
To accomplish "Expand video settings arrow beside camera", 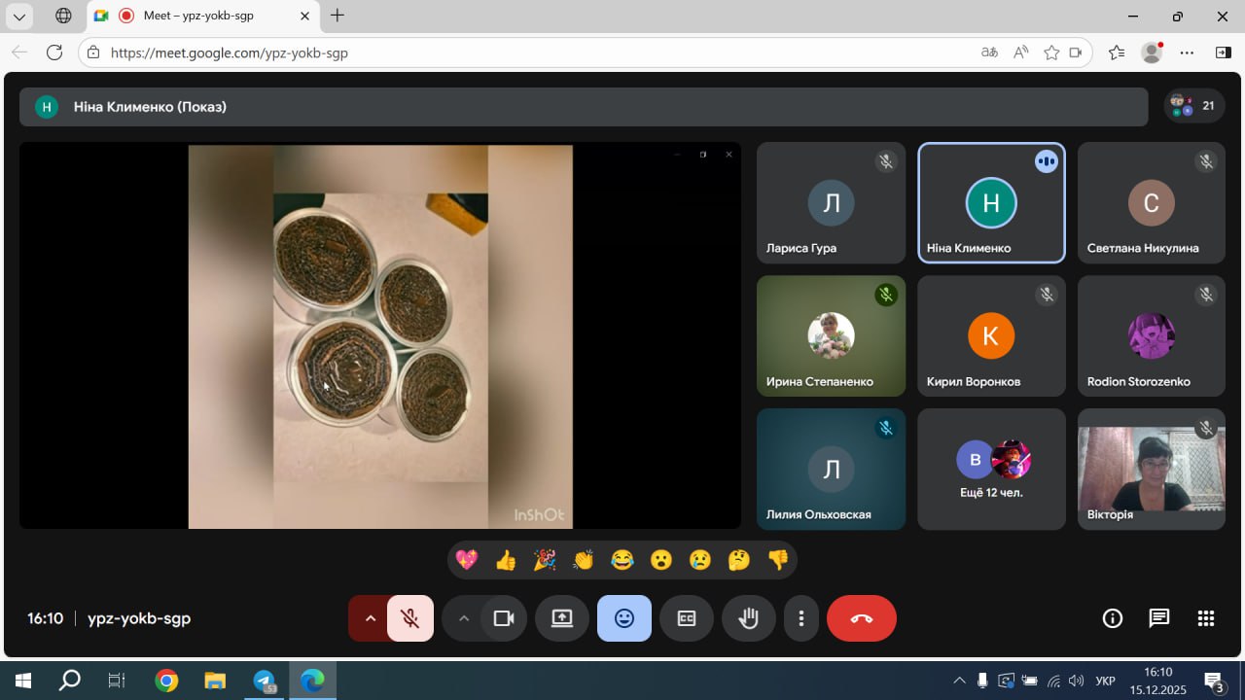I will click(464, 618).
